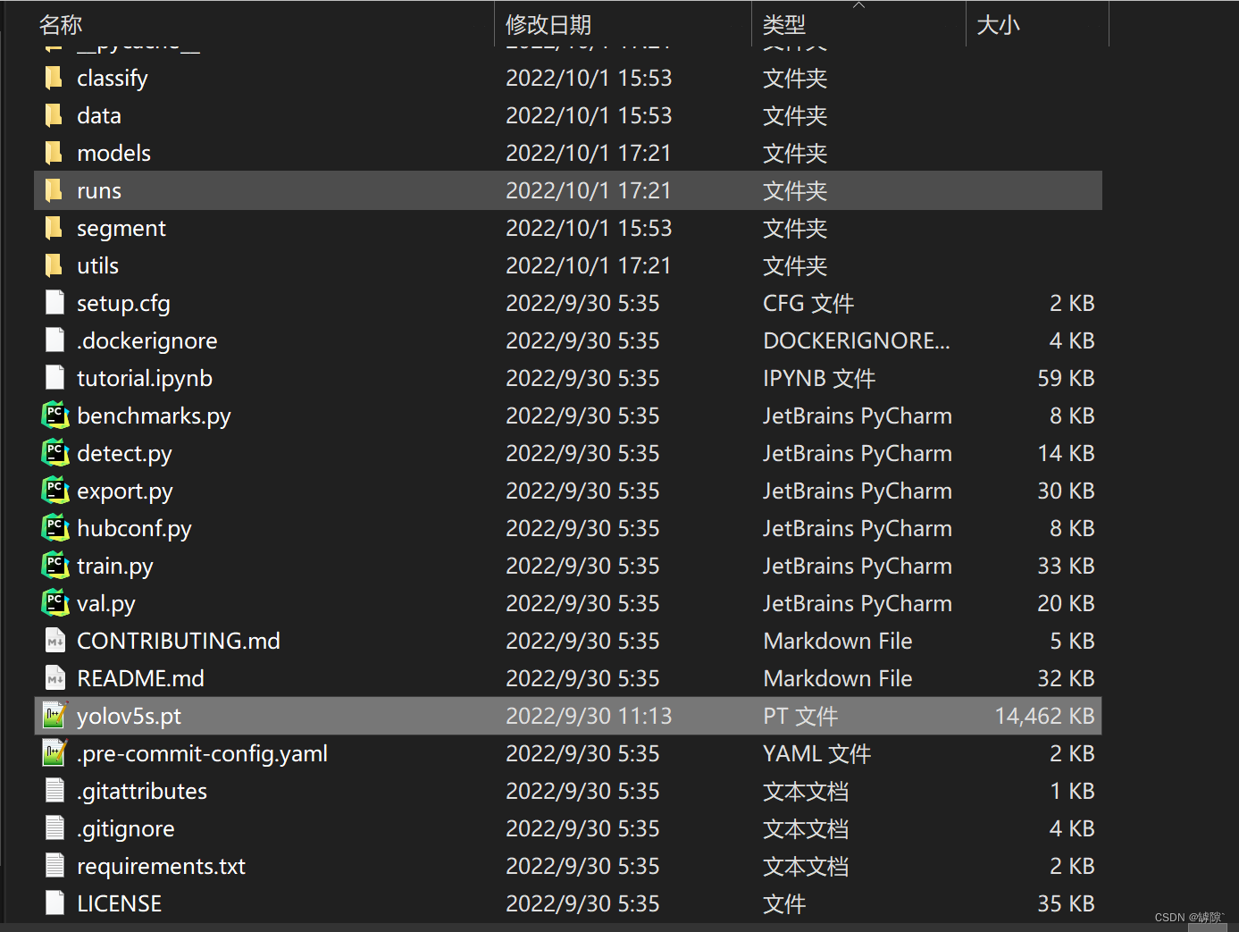Click the data folder icon
The height and width of the screenshot is (932, 1239).
tap(54, 115)
